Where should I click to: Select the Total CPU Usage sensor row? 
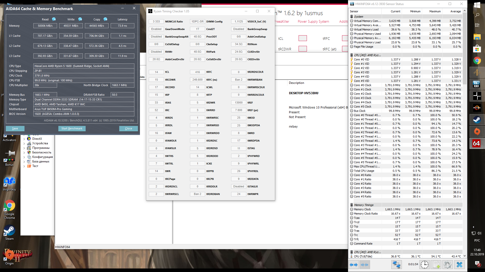tap(406, 171)
